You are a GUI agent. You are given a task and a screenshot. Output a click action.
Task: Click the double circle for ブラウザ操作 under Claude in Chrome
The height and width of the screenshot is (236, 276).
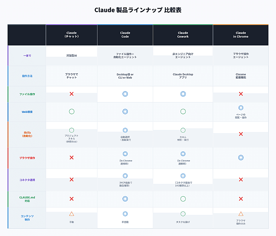pos(241,157)
